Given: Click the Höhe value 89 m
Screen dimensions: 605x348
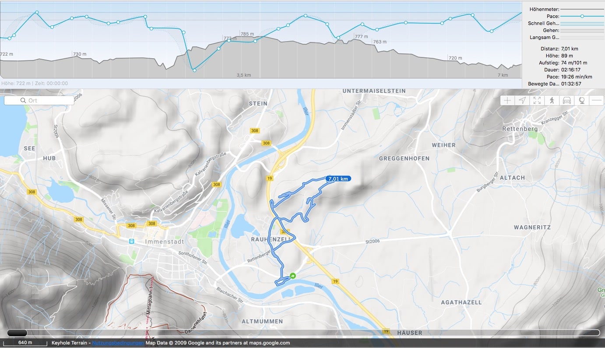Looking at the screenshot, I should [x=567, y=56].
